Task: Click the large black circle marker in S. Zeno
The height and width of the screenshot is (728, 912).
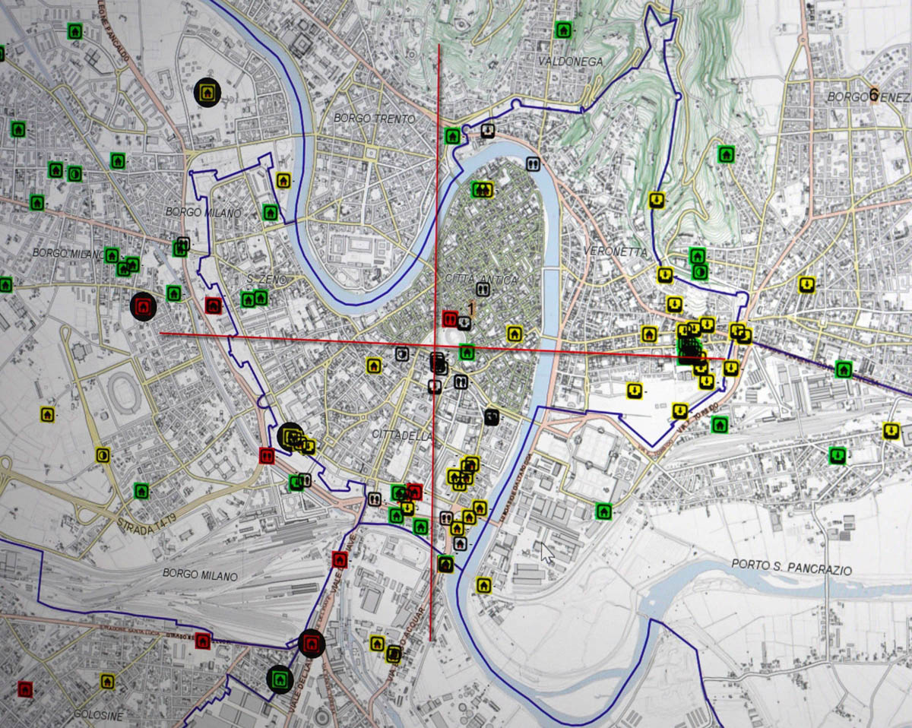Action: [x=143, y=306]
